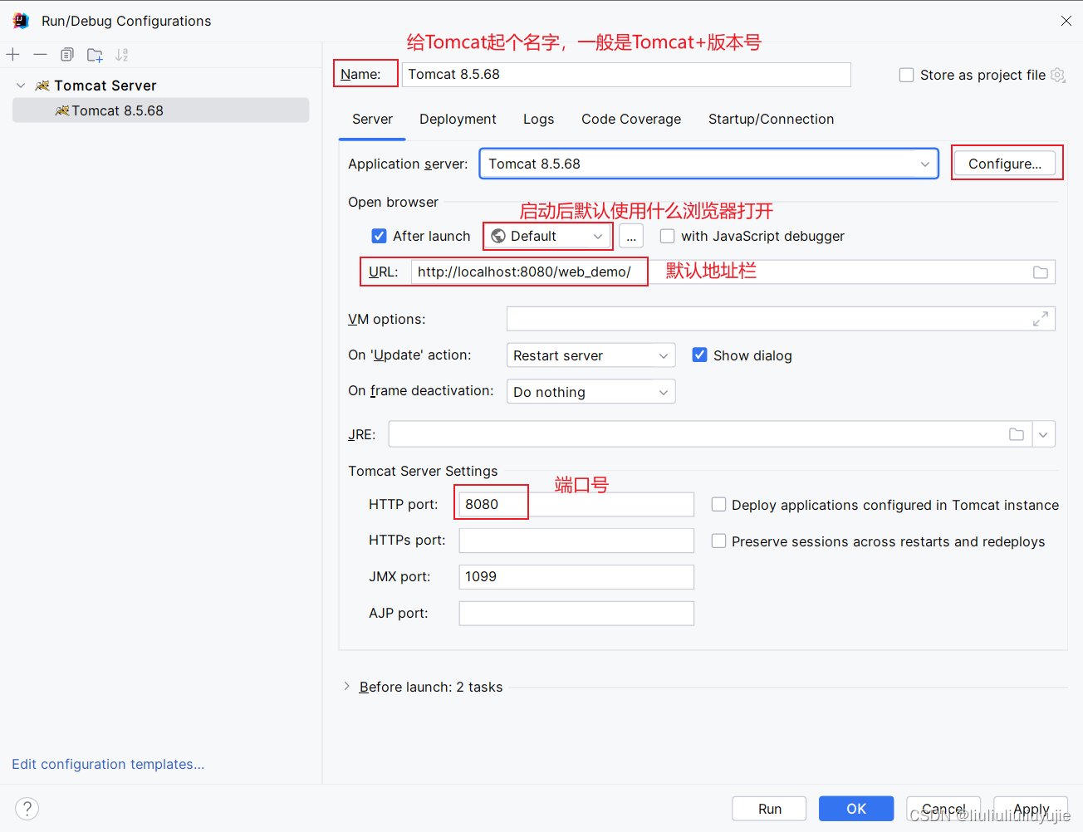The width and height of the screenshot is (1083, 832).
Task: Uncheck After launch checkbox
Action: (379, 236)
